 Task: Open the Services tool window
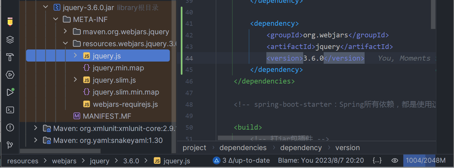click(10, 75)
